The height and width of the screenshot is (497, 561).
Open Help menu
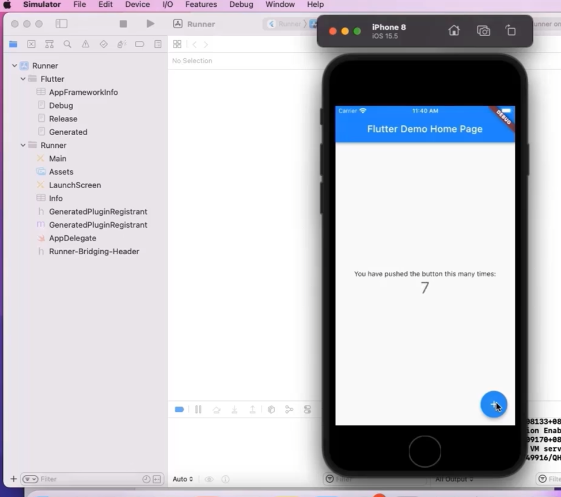coord(315,5)
